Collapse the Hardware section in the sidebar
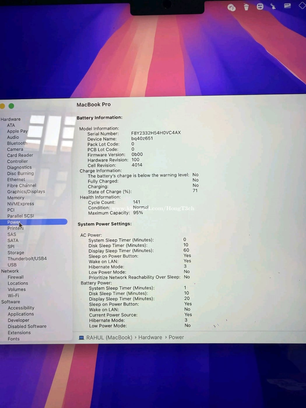 [x=10, y=119]
